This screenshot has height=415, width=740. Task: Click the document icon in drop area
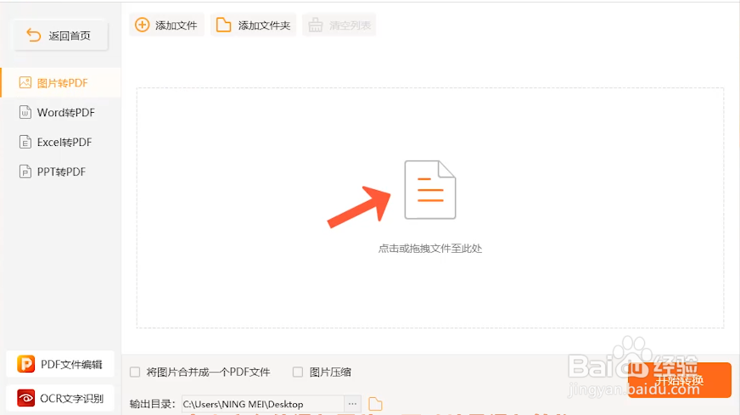[430, 190]
